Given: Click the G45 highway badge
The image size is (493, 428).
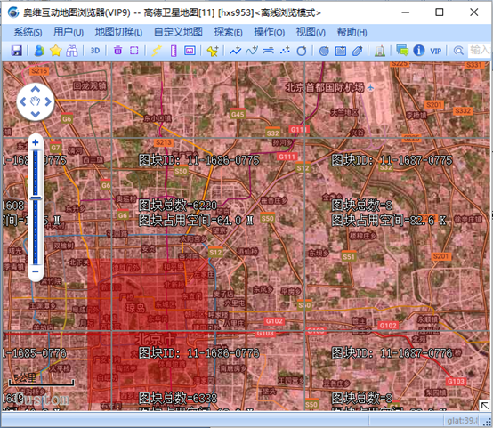Looking at the screenshot, I should click(x=238, y=114).
